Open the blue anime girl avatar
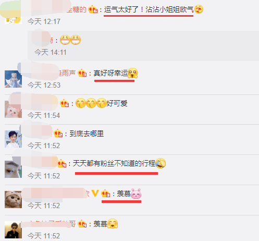259x241 pixels. [13, 79]
